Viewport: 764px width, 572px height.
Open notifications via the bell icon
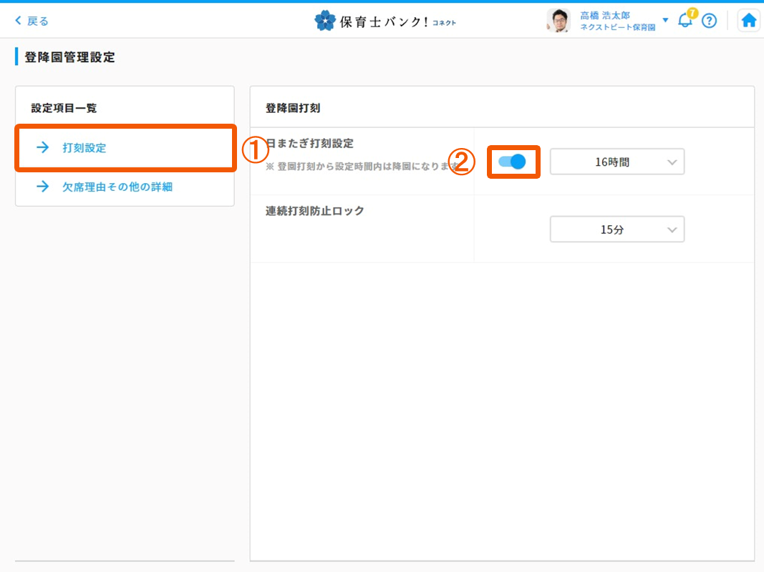(685, 21)
